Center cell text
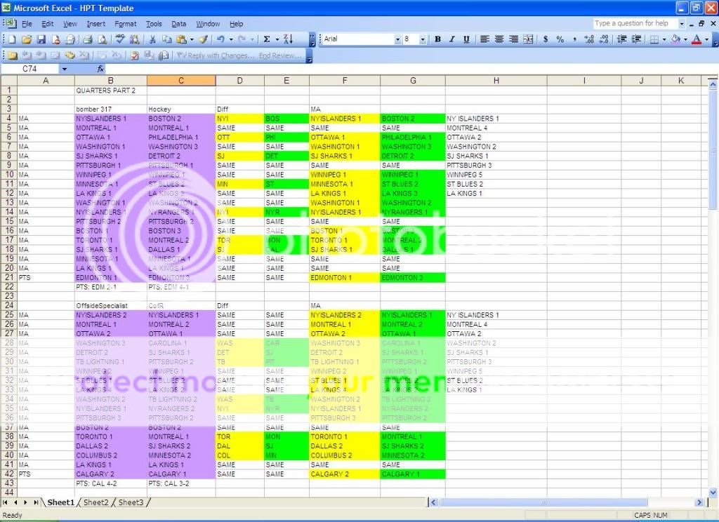This screenshot has width=719, height=522. [x=499, y=39]
